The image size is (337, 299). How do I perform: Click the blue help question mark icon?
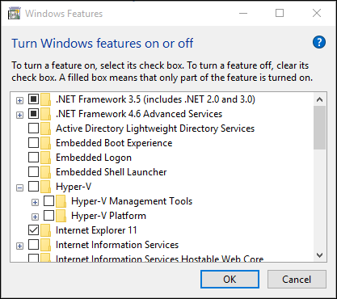tap(319, 42)
